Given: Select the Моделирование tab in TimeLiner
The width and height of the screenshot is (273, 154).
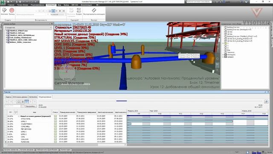Looking at the screenshot, I should (45, 97).
